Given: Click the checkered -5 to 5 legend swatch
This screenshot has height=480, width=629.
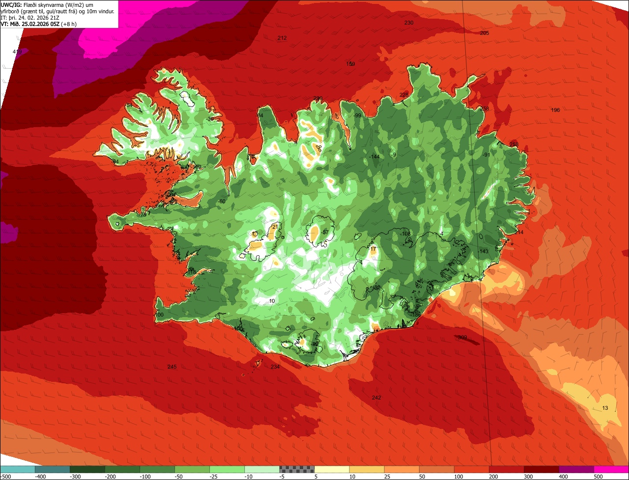Looking at the screenshot, I should [297, 469].
